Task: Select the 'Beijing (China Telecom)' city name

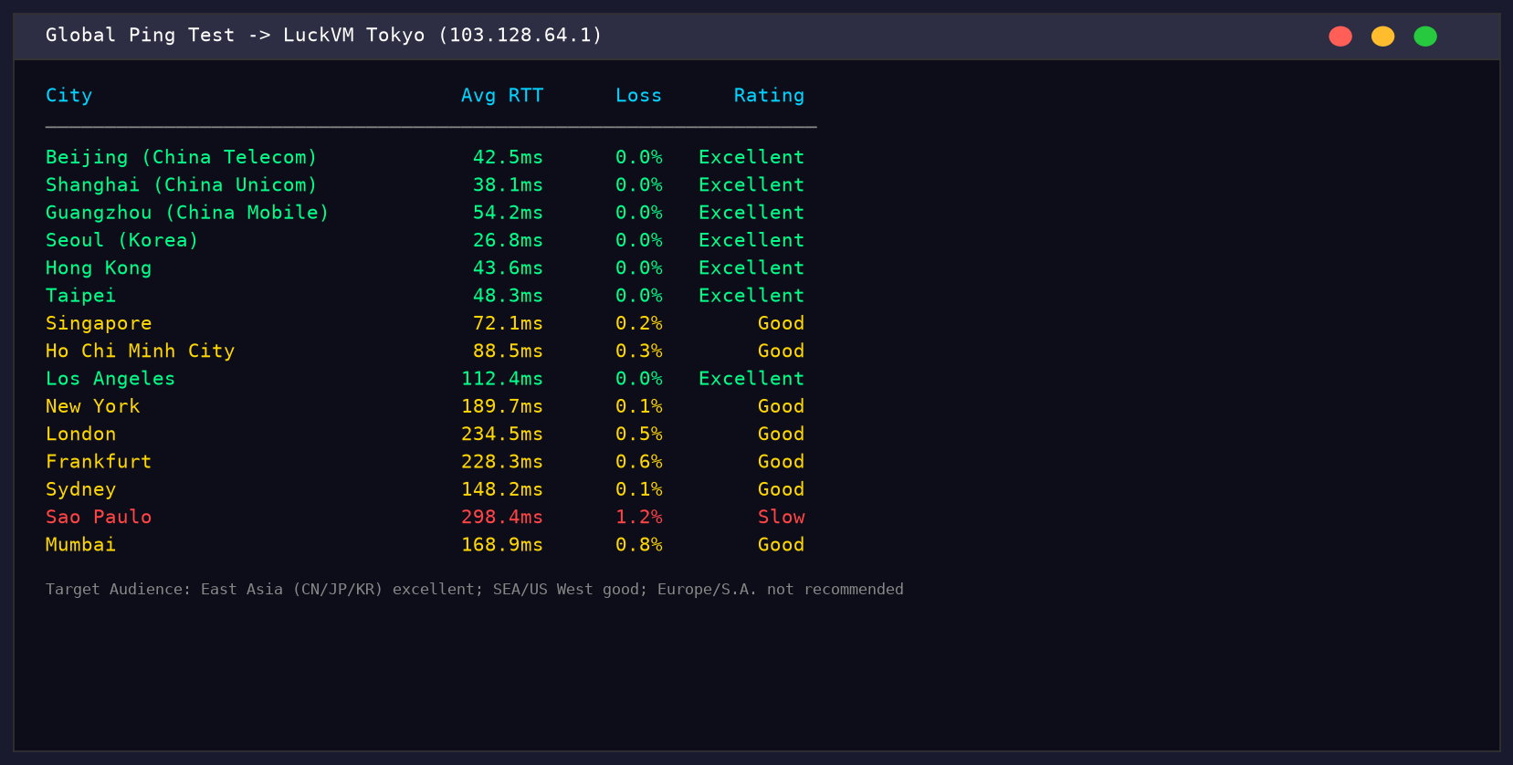Action: [x=182, y=157]
